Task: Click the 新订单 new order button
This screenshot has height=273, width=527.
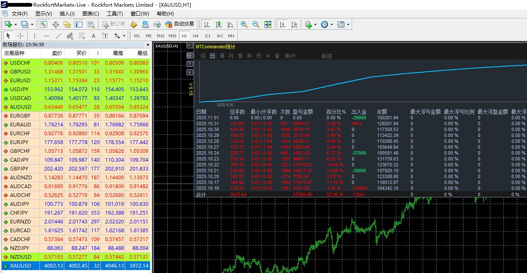Action: pos(114,24)
